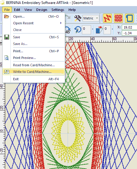137x169 pixels.
Task: Toggle the red dotted fabric view icon
Action: tap(118, 18)
